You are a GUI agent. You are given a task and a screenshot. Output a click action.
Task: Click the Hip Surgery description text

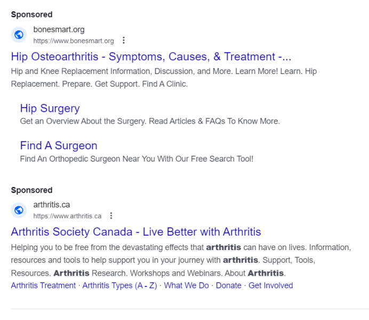pyautogui.click(x=150, y=121)
